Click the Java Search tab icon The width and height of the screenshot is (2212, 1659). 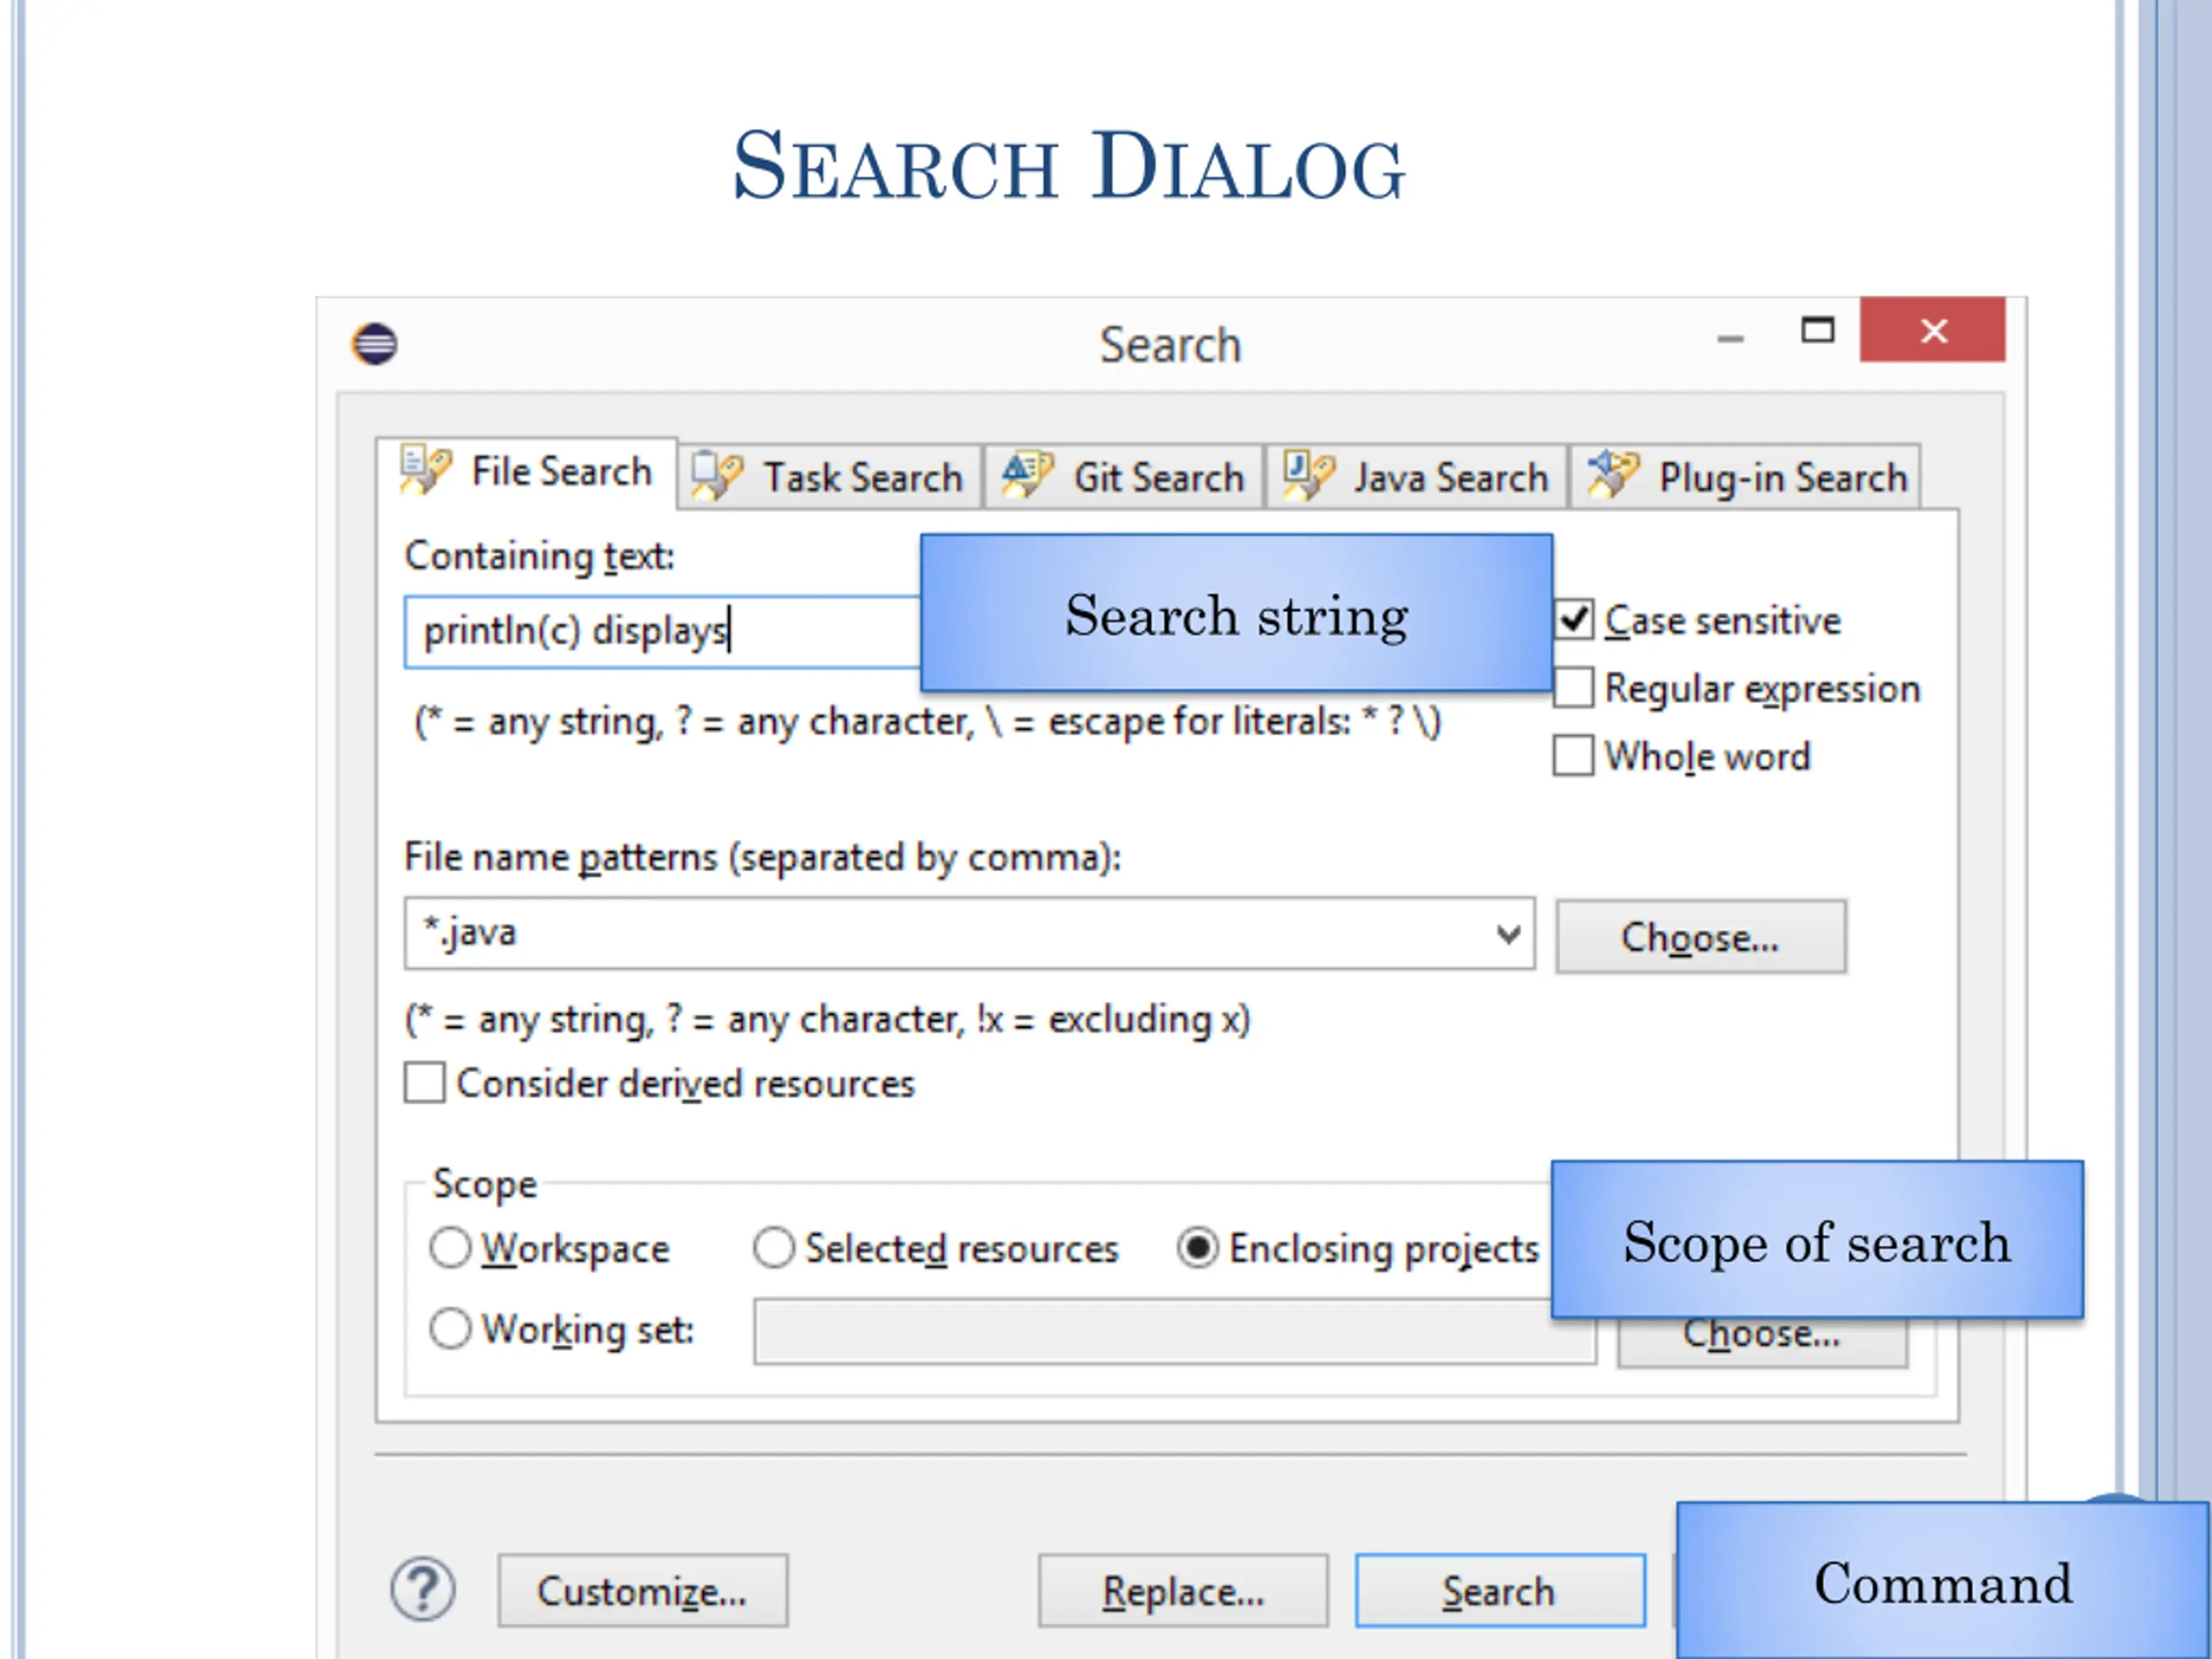tap(1309, 475)
